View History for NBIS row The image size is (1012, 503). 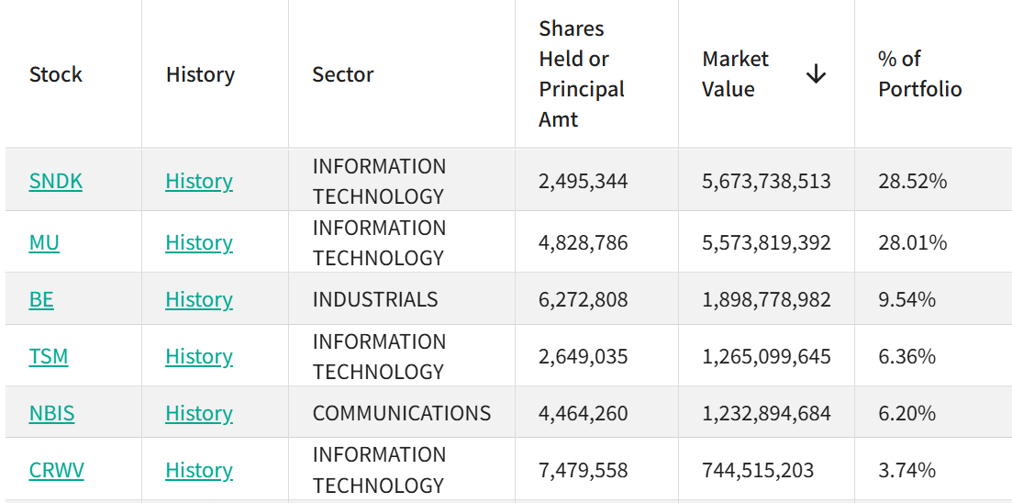199,413
